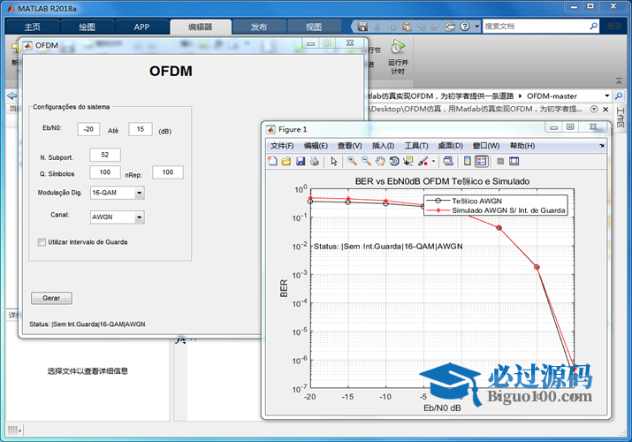Click Show Plot Tools and dock icon
This screenshot has width=632, height=442.
pyautogui.click(x=514, y=161)
